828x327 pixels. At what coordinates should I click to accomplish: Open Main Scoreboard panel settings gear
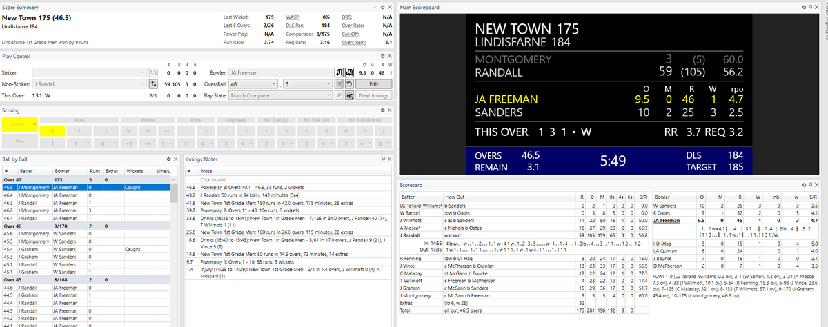pos(805,6)
